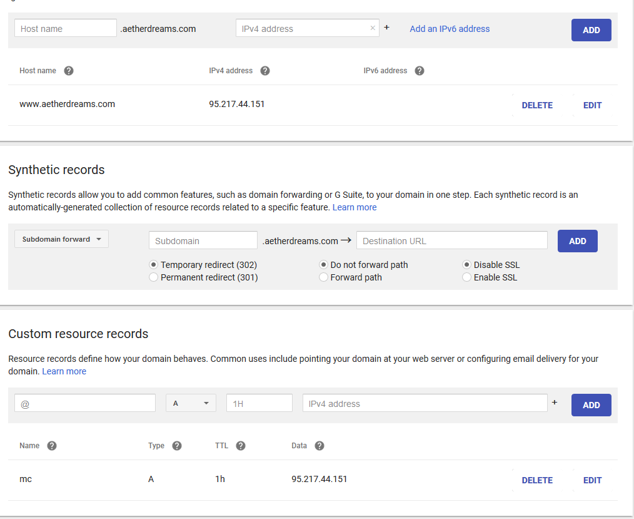The image size is (634, 519).
Task: Open the Subdomain forward dropdown
Action: pyautogui.click(x=61, y=239)
